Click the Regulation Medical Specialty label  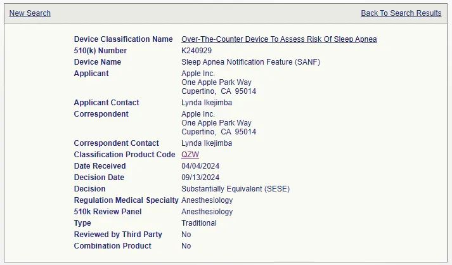126,200
